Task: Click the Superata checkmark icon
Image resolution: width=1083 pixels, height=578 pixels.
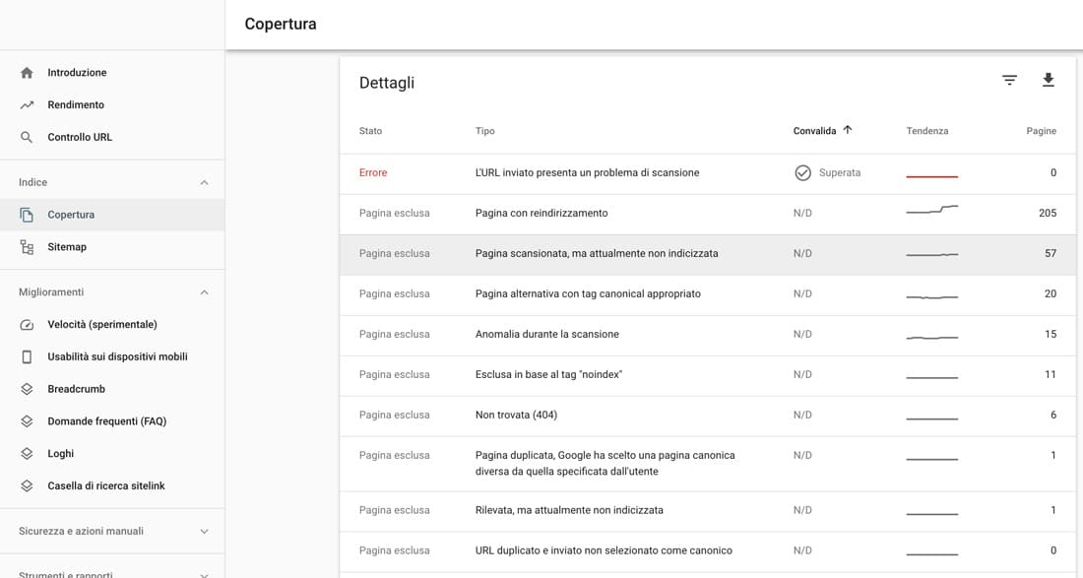Action: coord(801,172)
